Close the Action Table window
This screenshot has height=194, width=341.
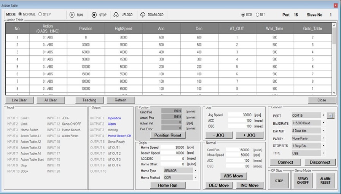coord(335,6)
